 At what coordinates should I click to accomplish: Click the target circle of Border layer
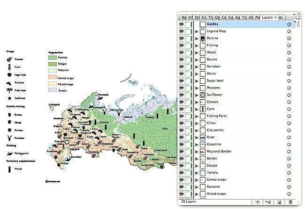click(x=289, y=159)
